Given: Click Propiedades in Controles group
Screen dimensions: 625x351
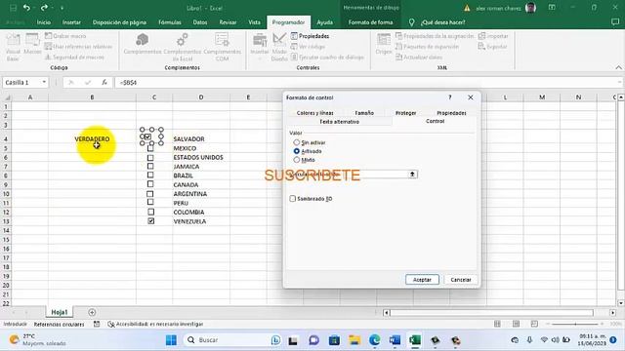Looking at the screenshot, I should click(x=311, y=36).
